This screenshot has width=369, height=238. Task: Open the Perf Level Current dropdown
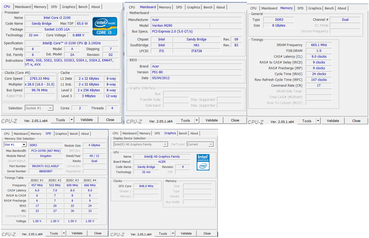pyautogui.click(x=211, y=144)
